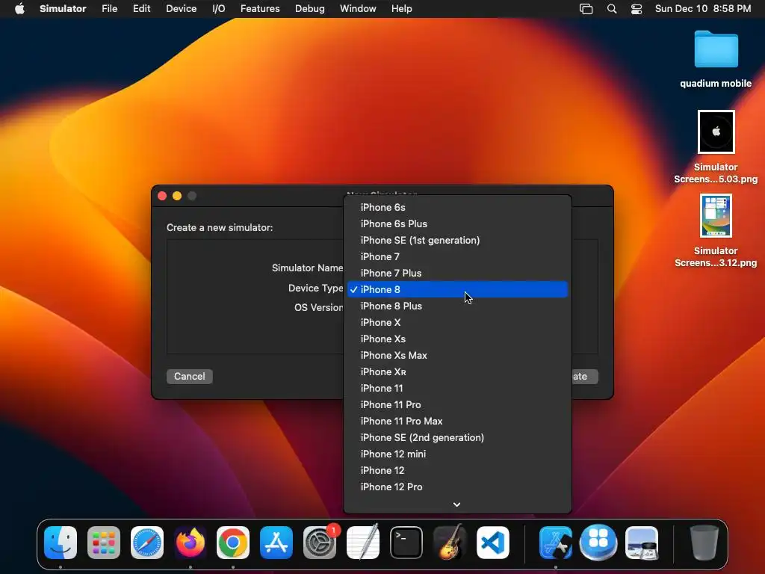This screenshot has width=765, height=574.
Task: Open Control Center in the menu bar
Action: [x=637, y=9]
